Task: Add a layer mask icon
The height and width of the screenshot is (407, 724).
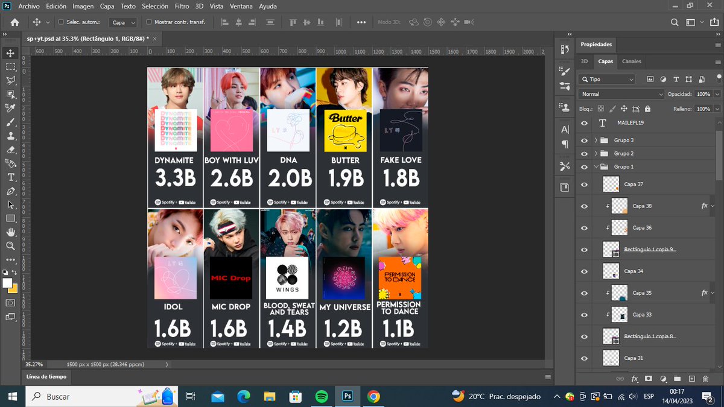Action: click(x=649, y=379)
